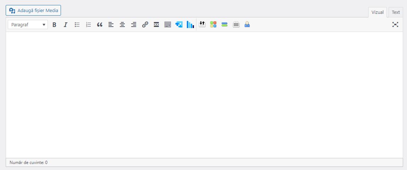
Task: Apply blockquote formatting
Action: pyautogui.click(x=100, y=25)
